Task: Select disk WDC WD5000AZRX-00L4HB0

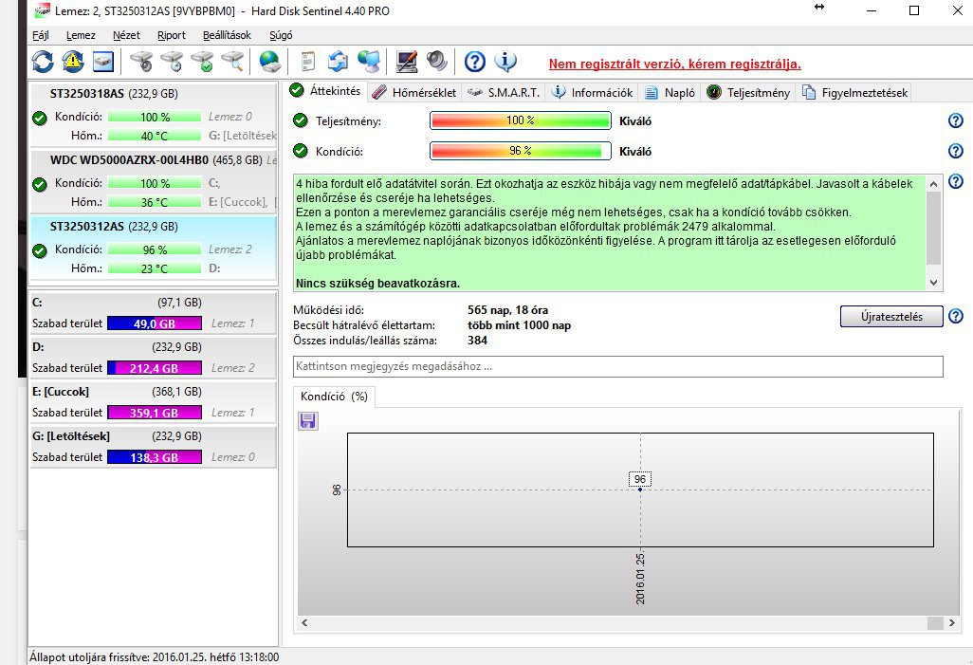Action: [x=154, y=181]
